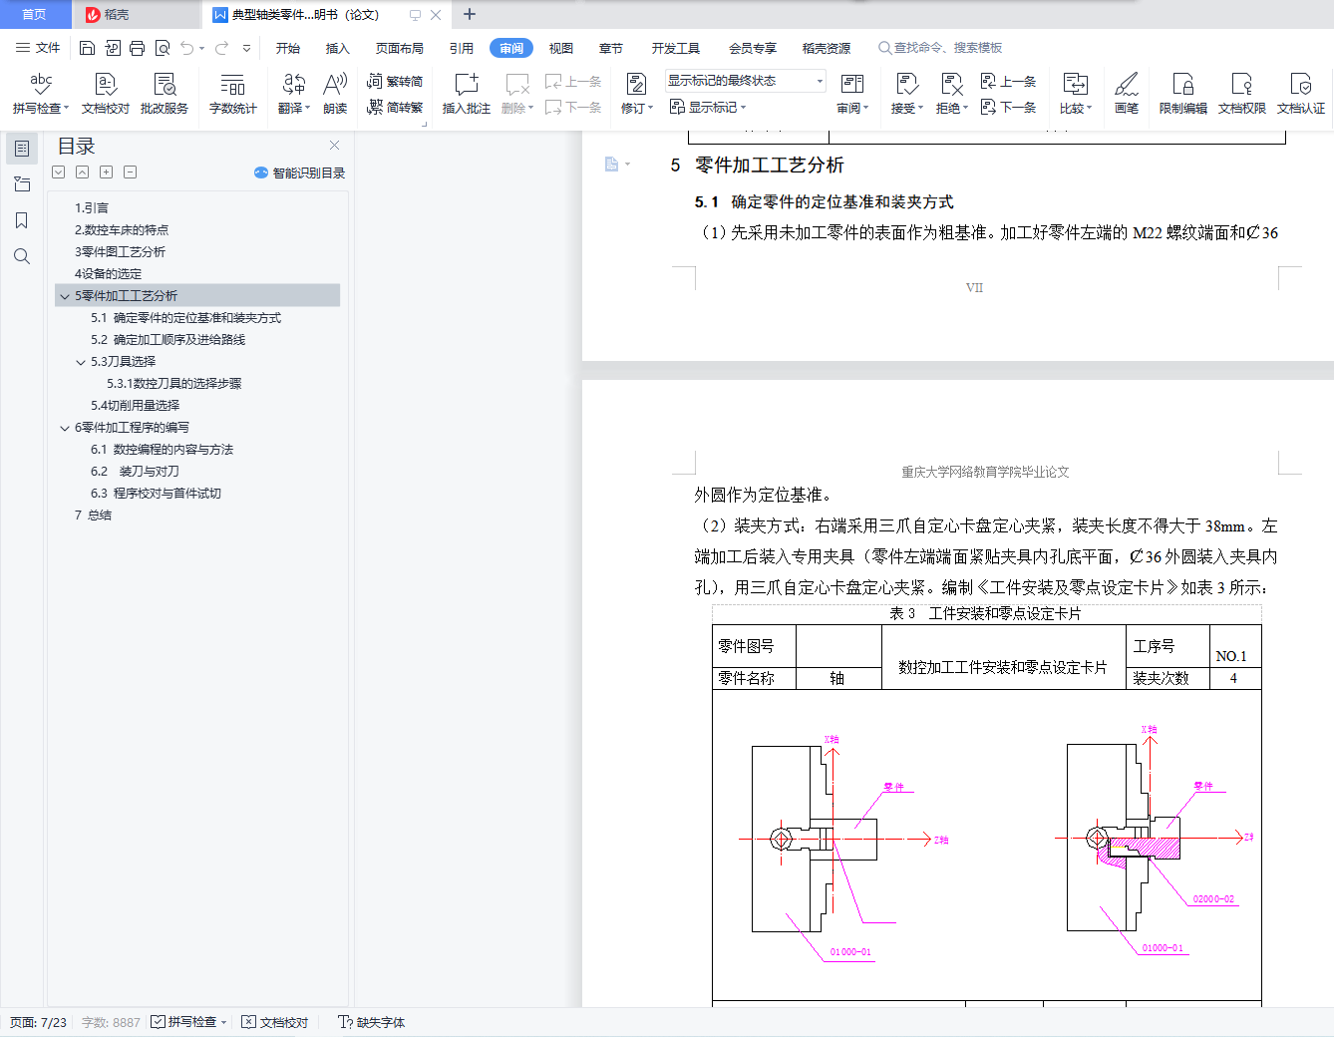Collapse the 5.3刀具选择 outline node
Screen dimensions: 1334x1037
(81, 362)
